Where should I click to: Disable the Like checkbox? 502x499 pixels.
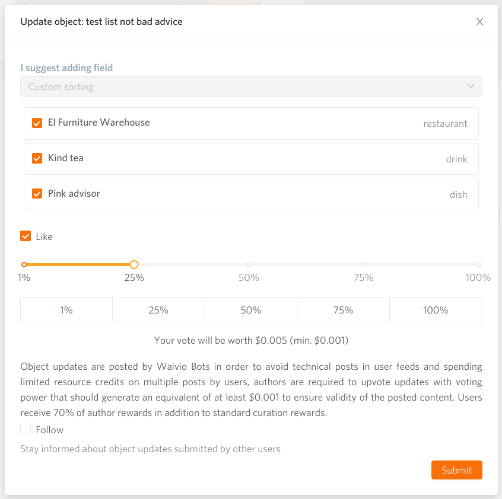pos(26,236)
